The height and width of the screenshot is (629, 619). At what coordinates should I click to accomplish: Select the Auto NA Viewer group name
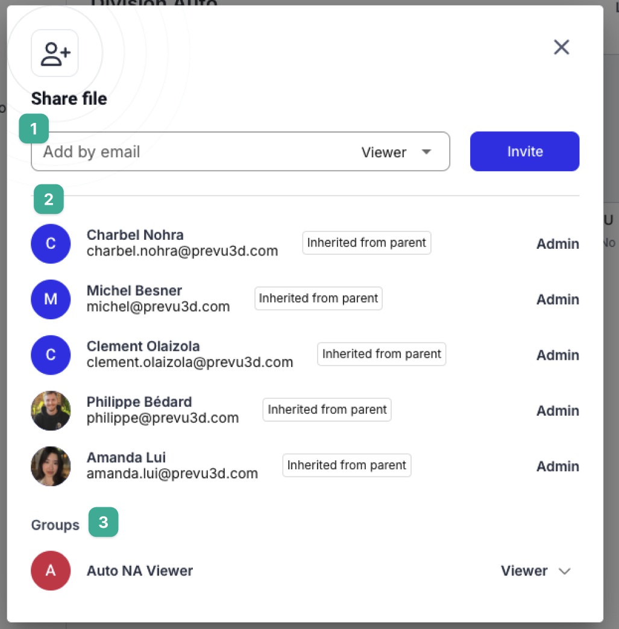coord(140,571)
